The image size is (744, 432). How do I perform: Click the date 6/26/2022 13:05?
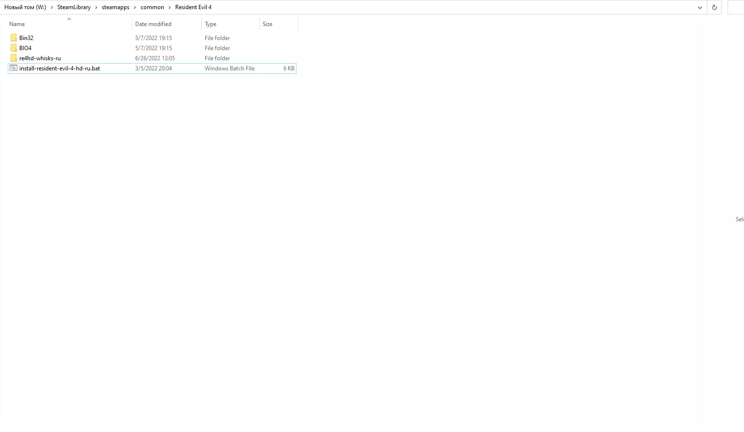point(155,58)
